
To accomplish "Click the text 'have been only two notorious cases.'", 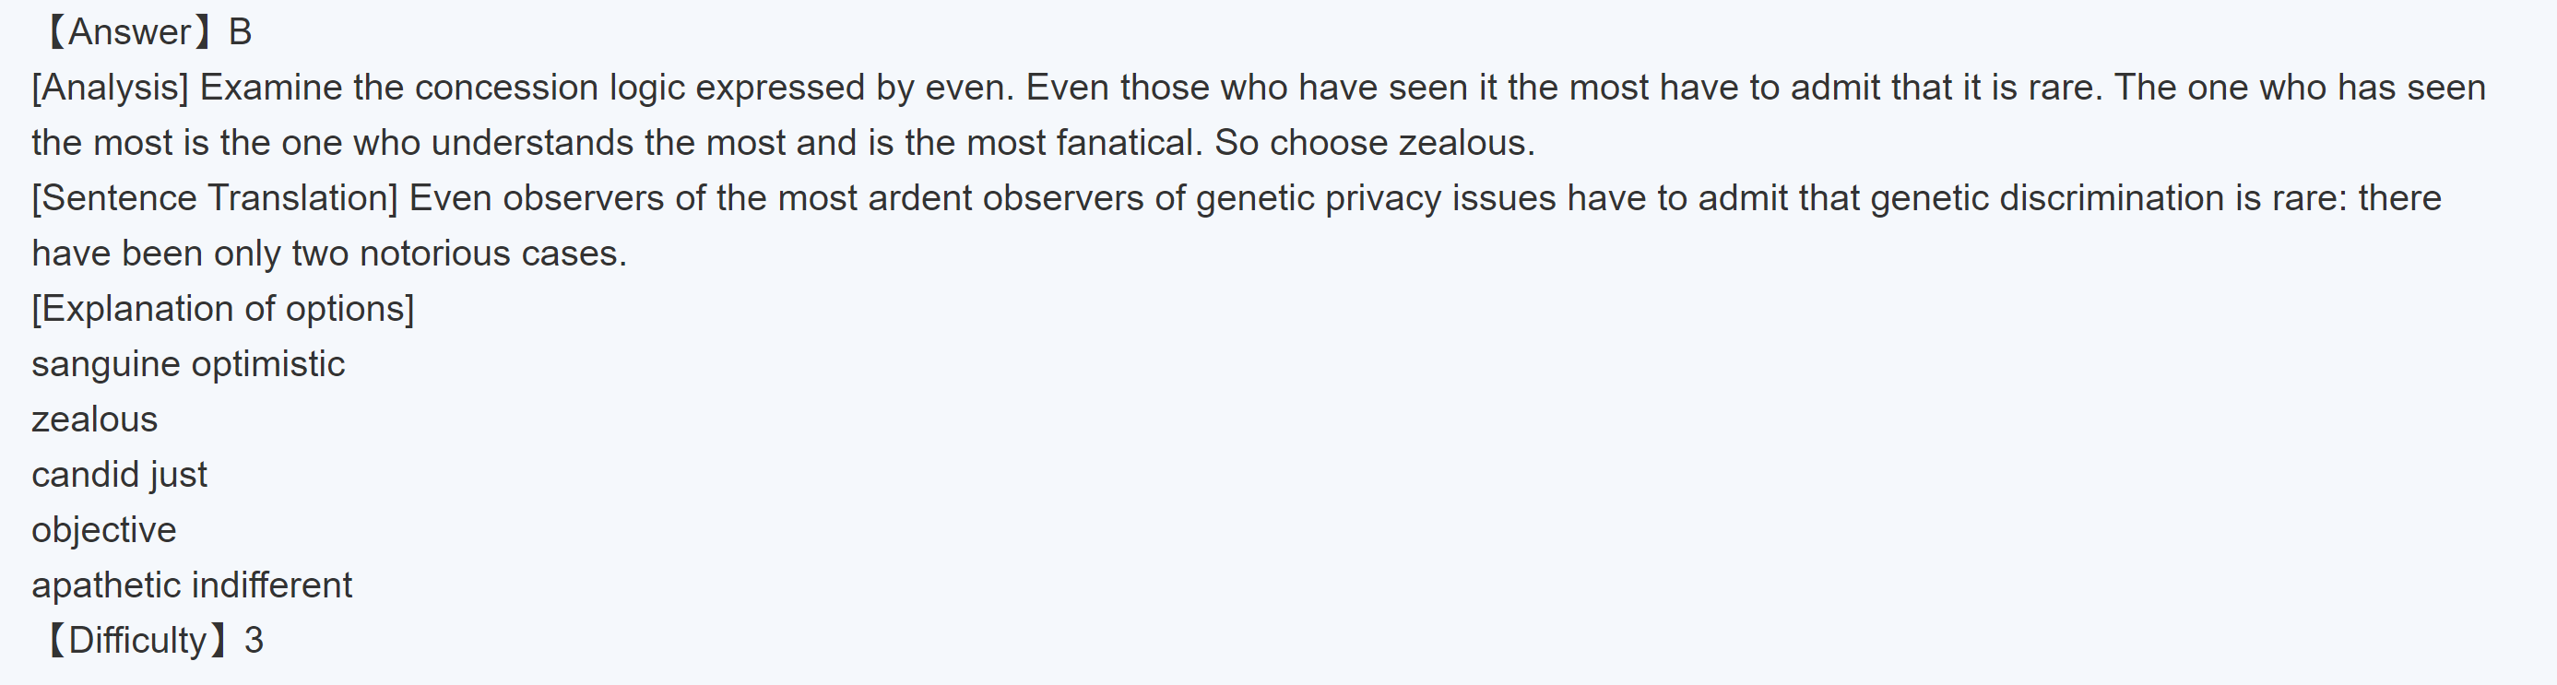I will 328,254.
